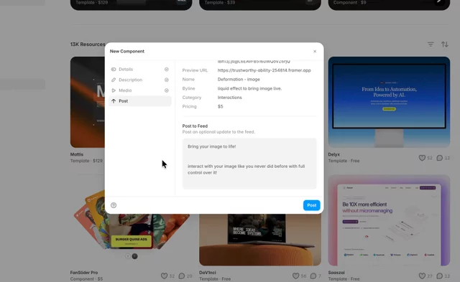Click the 'Post to Feed' heading
The image size is (460, 282).
coord(195,126)
